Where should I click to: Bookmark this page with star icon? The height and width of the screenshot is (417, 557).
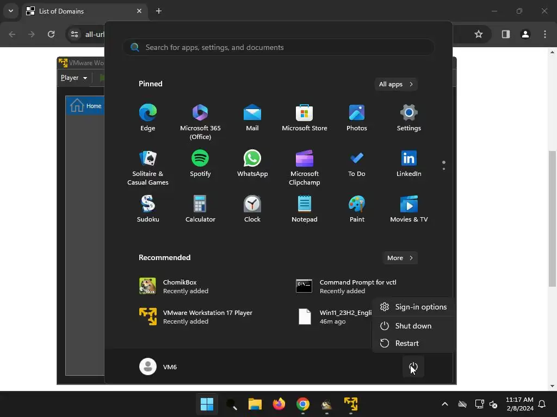coord(479,34)
